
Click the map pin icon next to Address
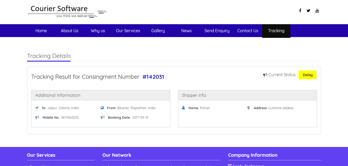coord(248,108)
